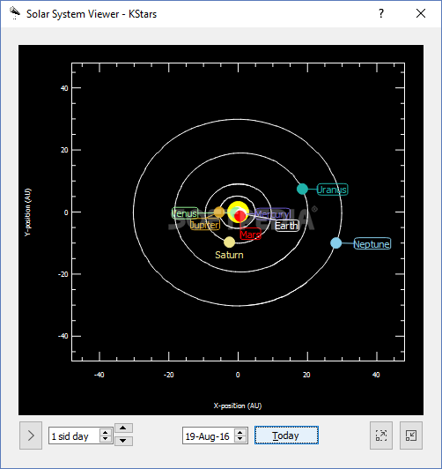Click the Earth label
The width and height of the screenshot is (442, 469).
(287, 226)
